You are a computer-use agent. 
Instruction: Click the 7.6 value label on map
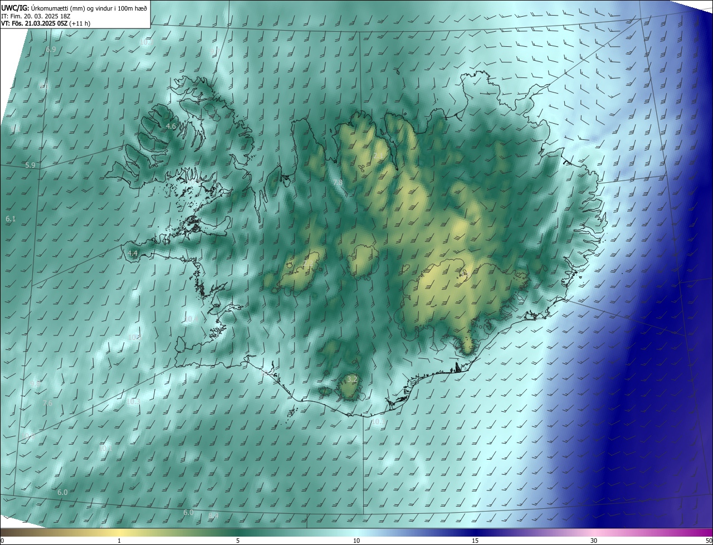click(x=47, y=403)
